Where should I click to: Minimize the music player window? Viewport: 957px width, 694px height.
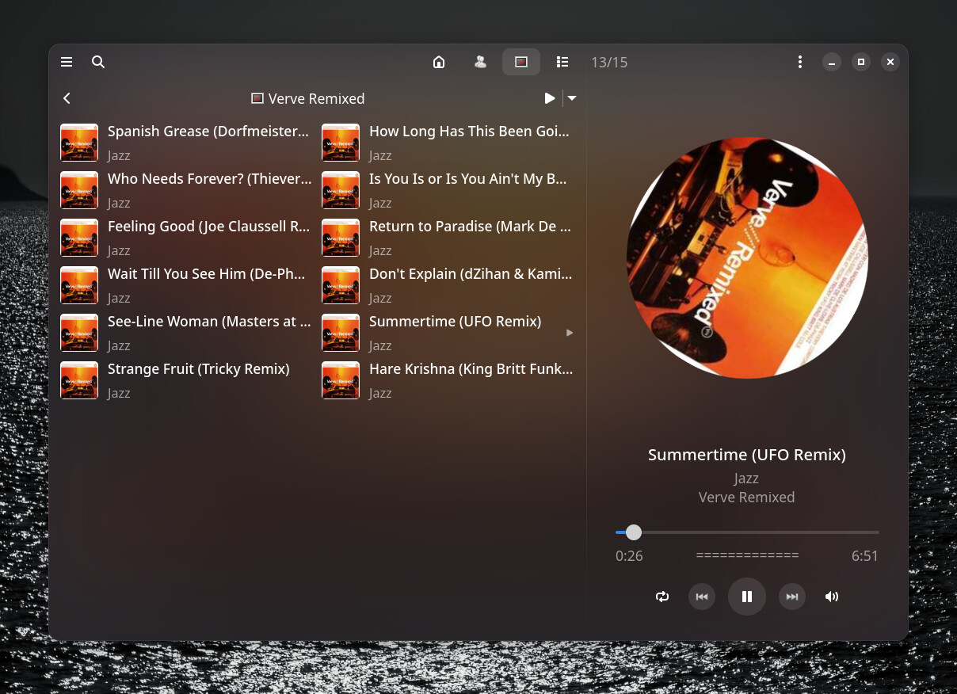pos(831,62)
